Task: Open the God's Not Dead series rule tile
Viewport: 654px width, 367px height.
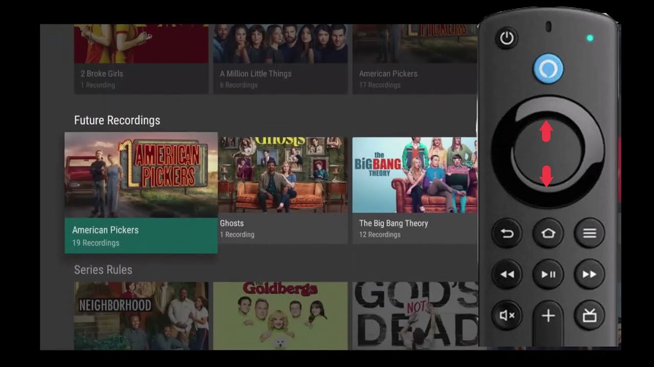Action: pos(415,316)
